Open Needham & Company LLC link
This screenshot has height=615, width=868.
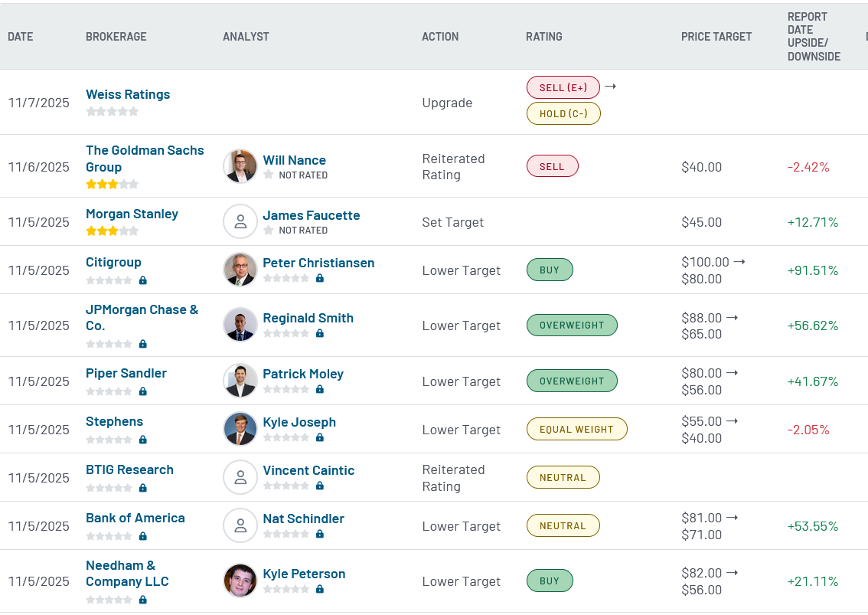(x=127, y=574)
